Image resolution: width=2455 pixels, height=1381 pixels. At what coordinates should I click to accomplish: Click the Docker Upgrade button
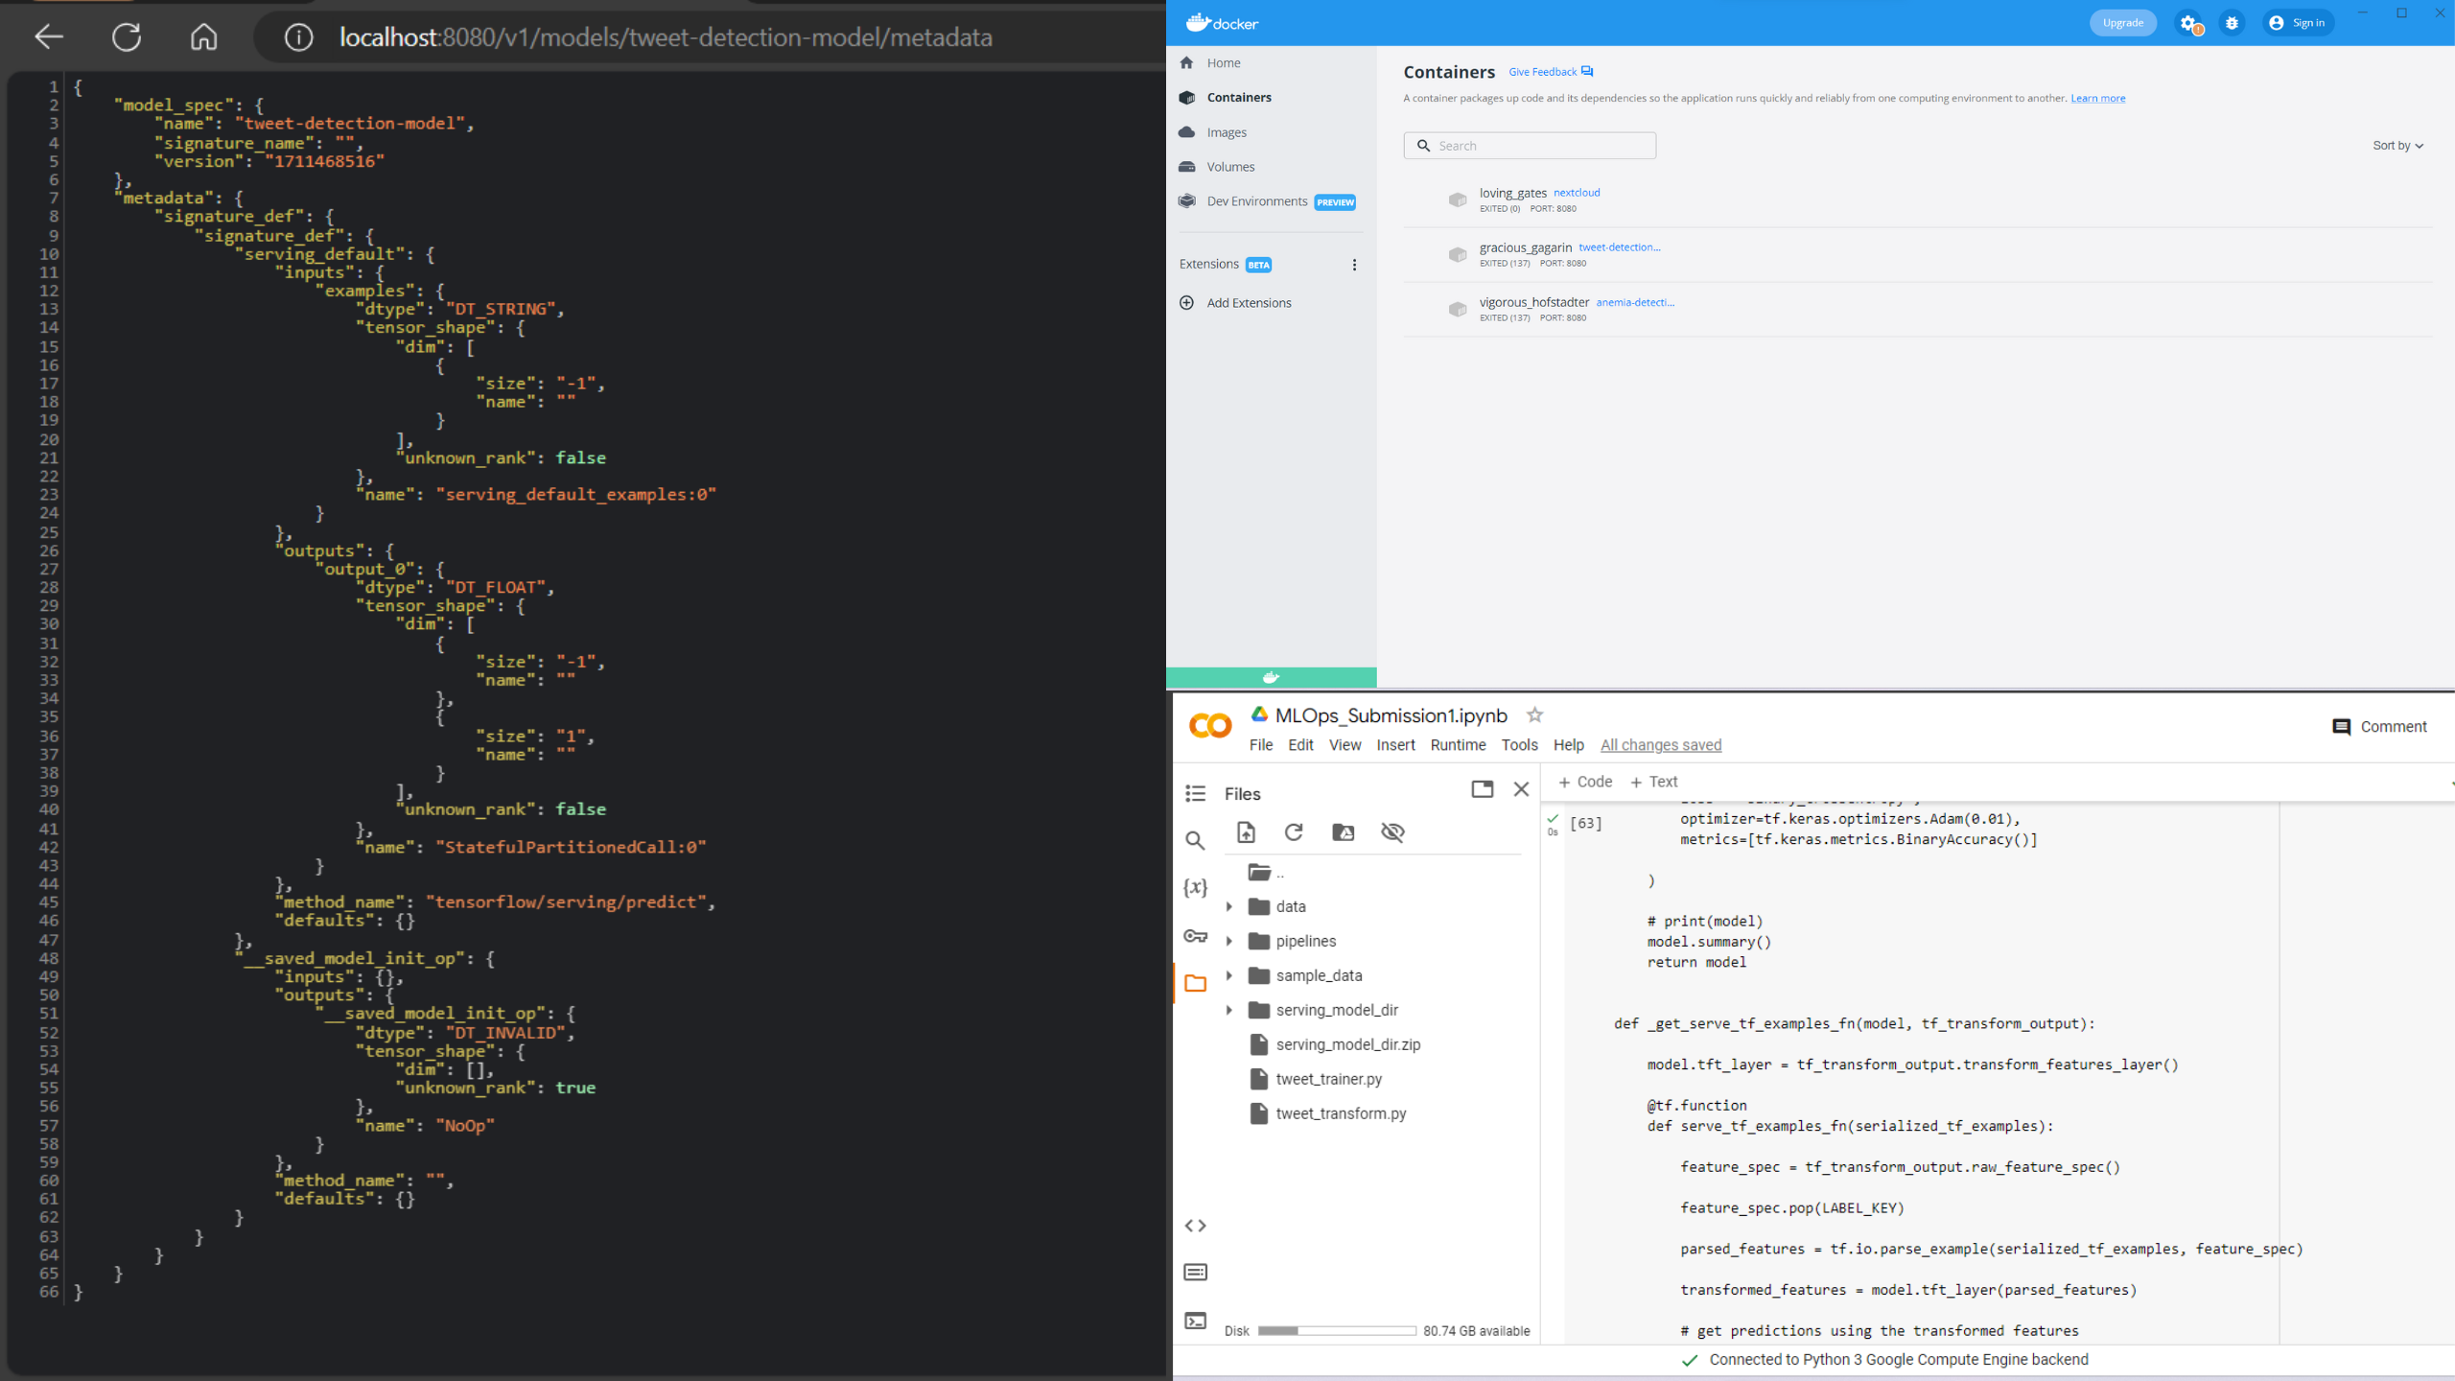(x=2122, y=23)
